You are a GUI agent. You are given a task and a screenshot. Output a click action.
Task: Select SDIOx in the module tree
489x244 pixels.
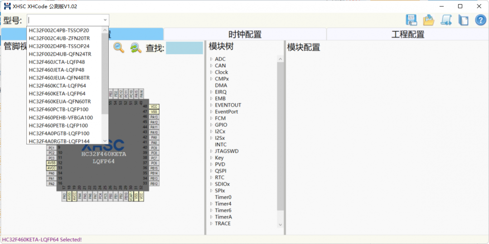[223, 184]
